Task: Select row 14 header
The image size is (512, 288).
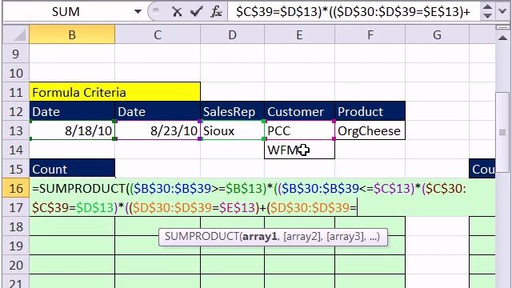Action: [16, 150]
